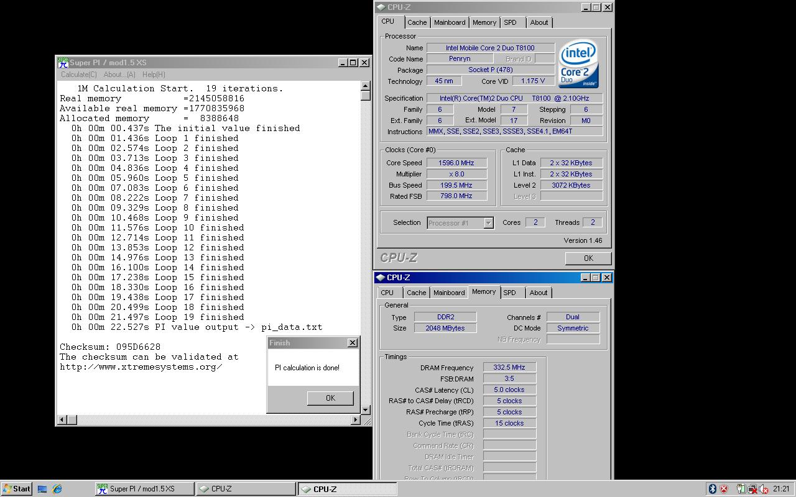Click Super PI horizontal scrollbar right arrow

tap(355, 420)
